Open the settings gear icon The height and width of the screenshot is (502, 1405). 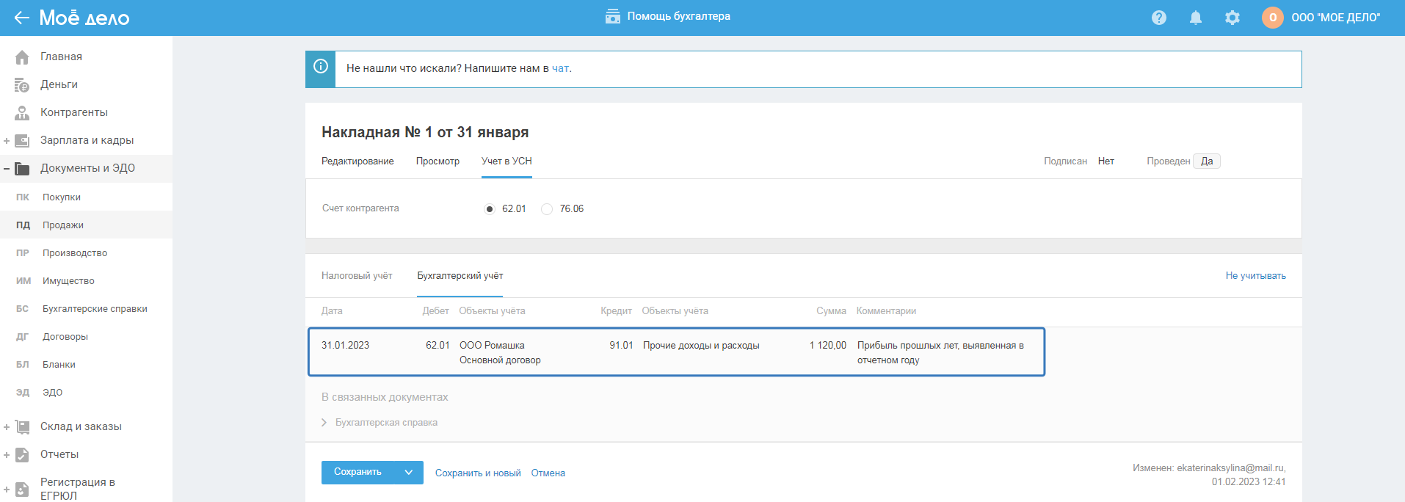pos(1232,18)
